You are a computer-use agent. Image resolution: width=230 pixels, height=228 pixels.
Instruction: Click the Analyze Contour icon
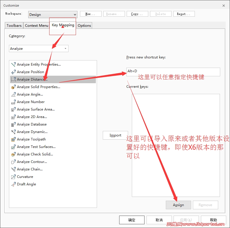(x=14, y=161)
